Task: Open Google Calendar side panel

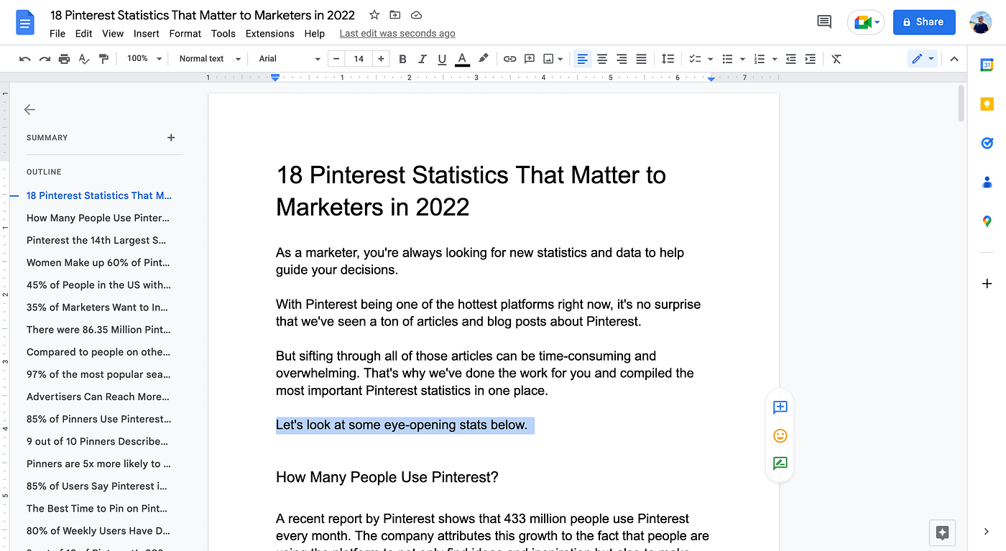Action: coord(987,65)
